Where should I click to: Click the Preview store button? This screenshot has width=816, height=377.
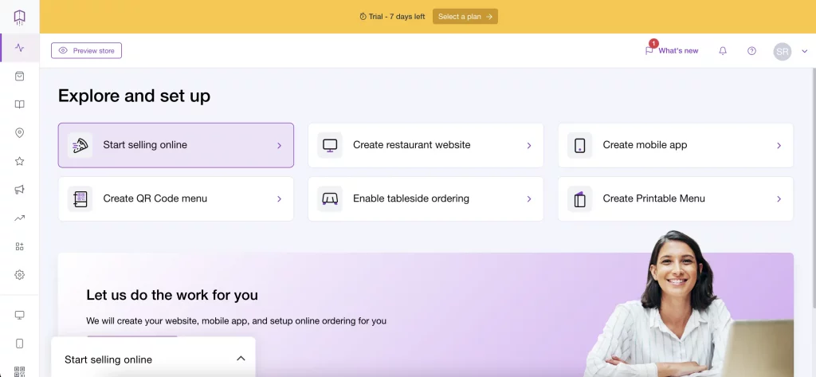click(x=86, y=51)
